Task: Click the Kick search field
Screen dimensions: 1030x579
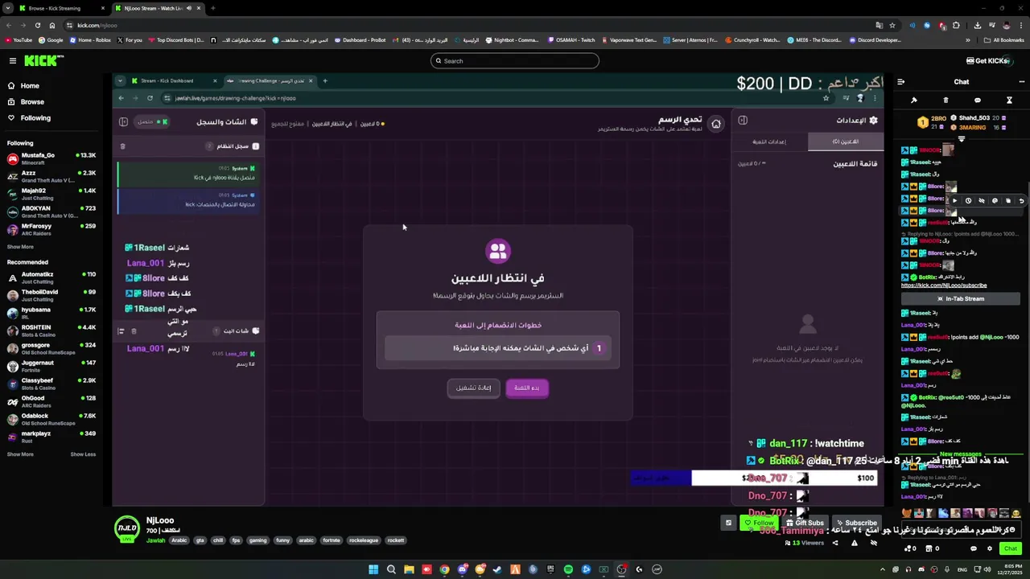Action: 515,61
